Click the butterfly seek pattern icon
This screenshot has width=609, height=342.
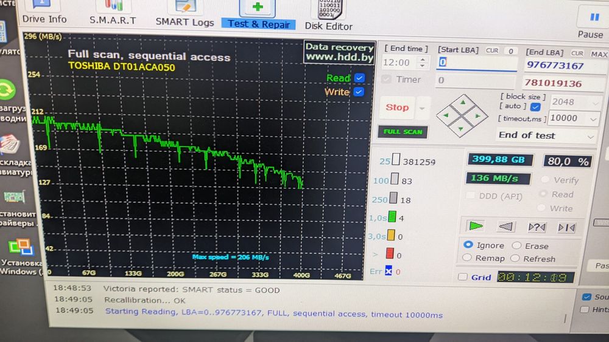coord(566,228)
